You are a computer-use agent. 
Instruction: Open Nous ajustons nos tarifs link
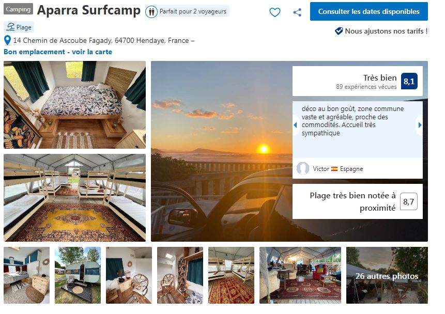coord(386,31)
